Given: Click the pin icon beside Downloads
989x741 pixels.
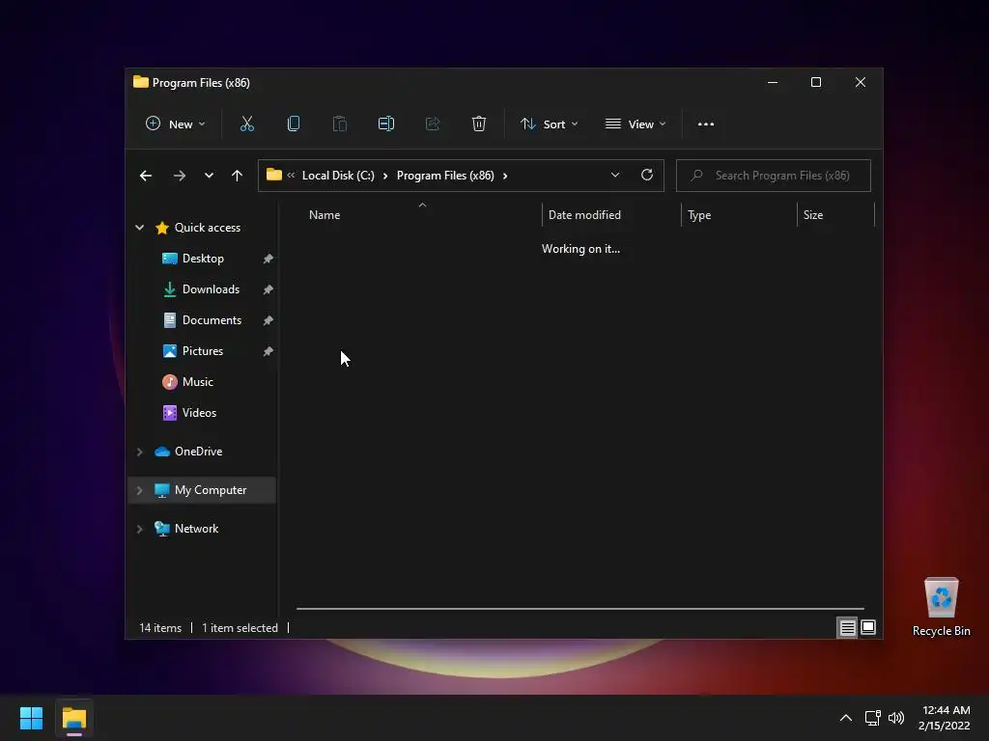Looking at the screenshot, I should (x=268, y=289).
